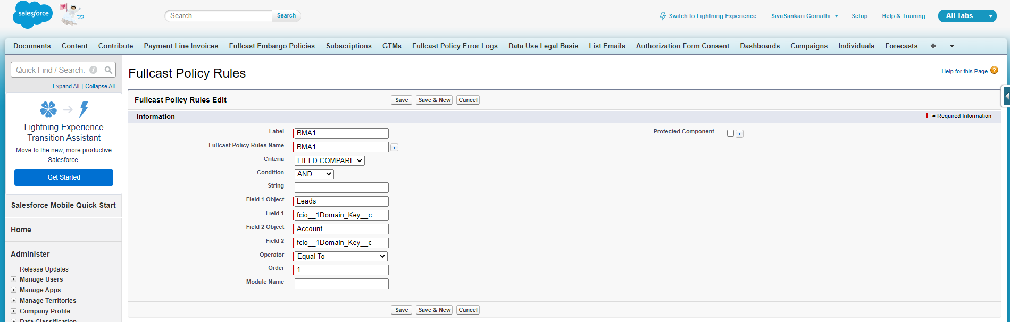
Task: Click the Label field containing BMA1
Action: pos(341,133)
